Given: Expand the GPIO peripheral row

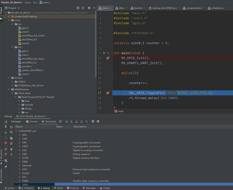Looking at the screenshot, I should (19, 185).
